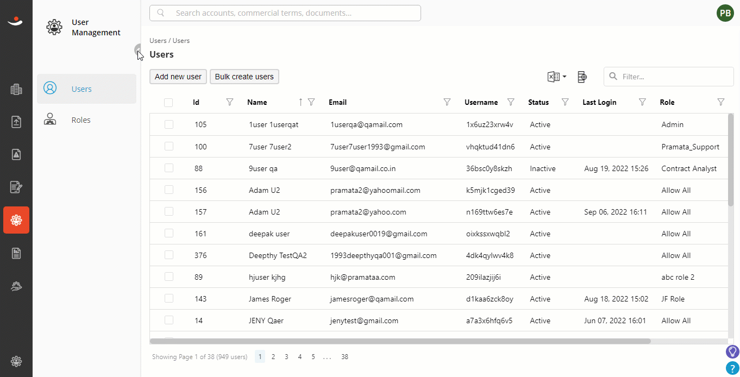740x377 pixels.
Task: Focus the Filter input field
Action: [x=669, y=77]
